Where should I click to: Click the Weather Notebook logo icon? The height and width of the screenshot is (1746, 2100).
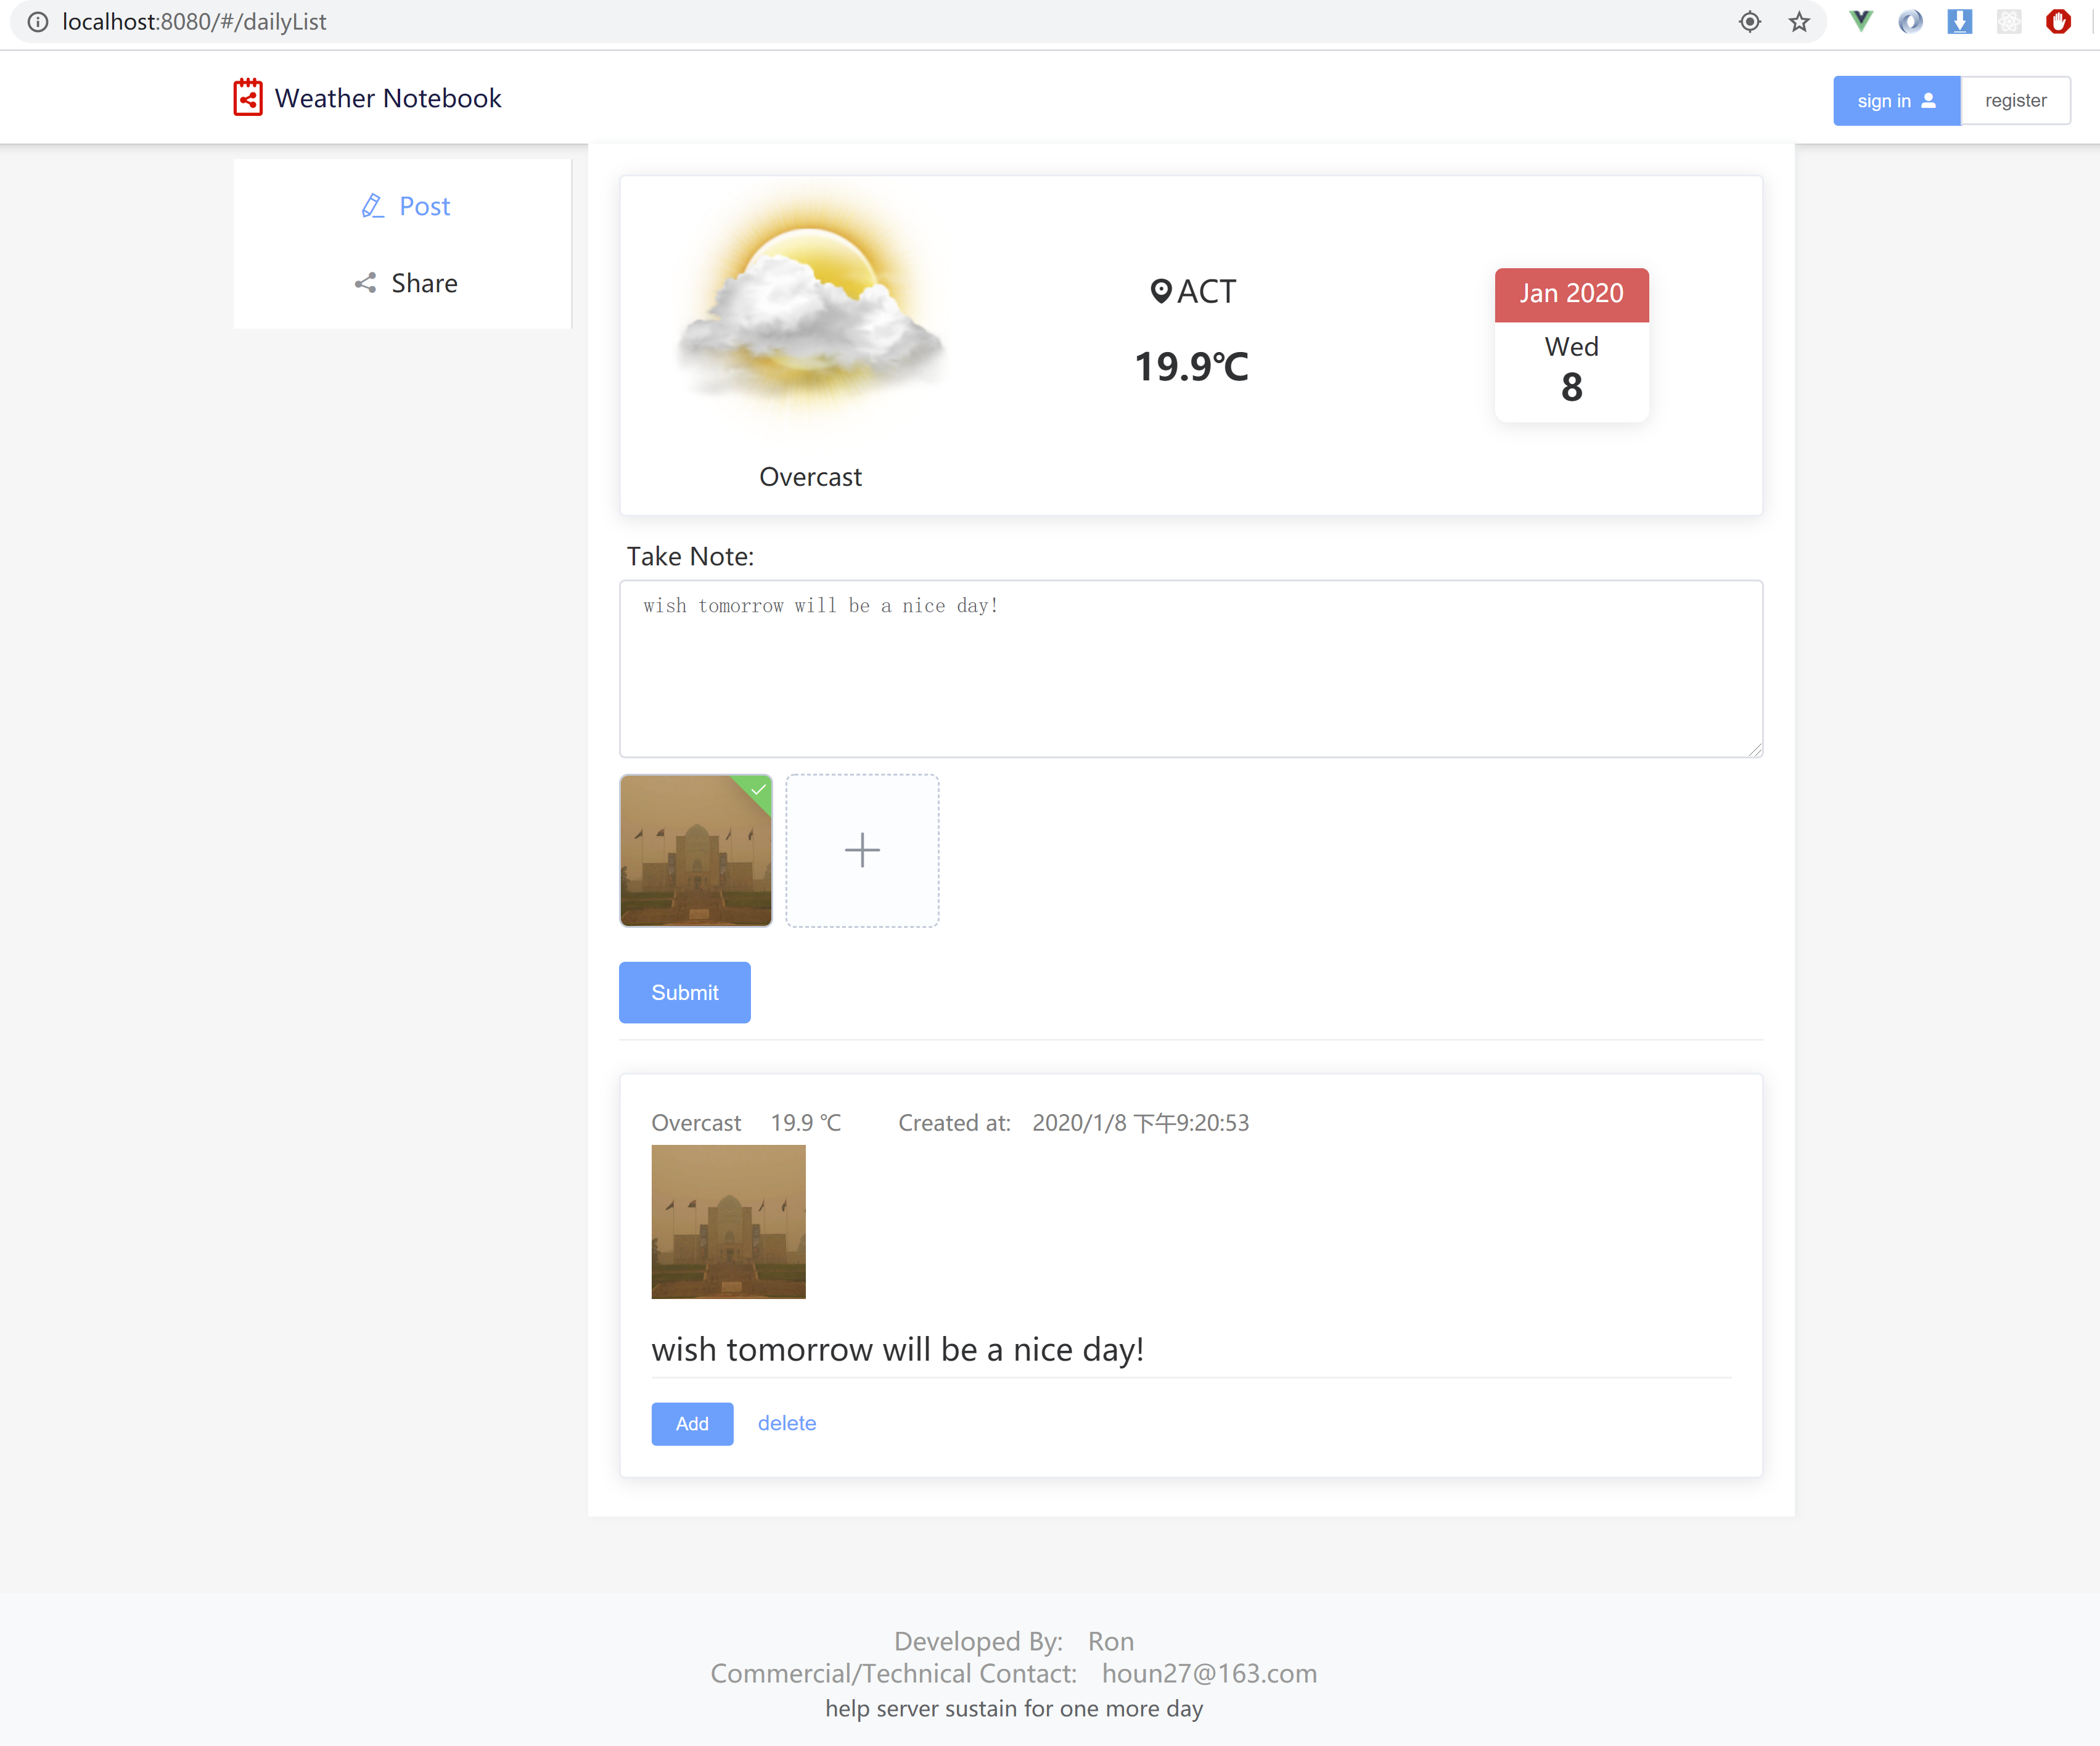pos(247,98)
